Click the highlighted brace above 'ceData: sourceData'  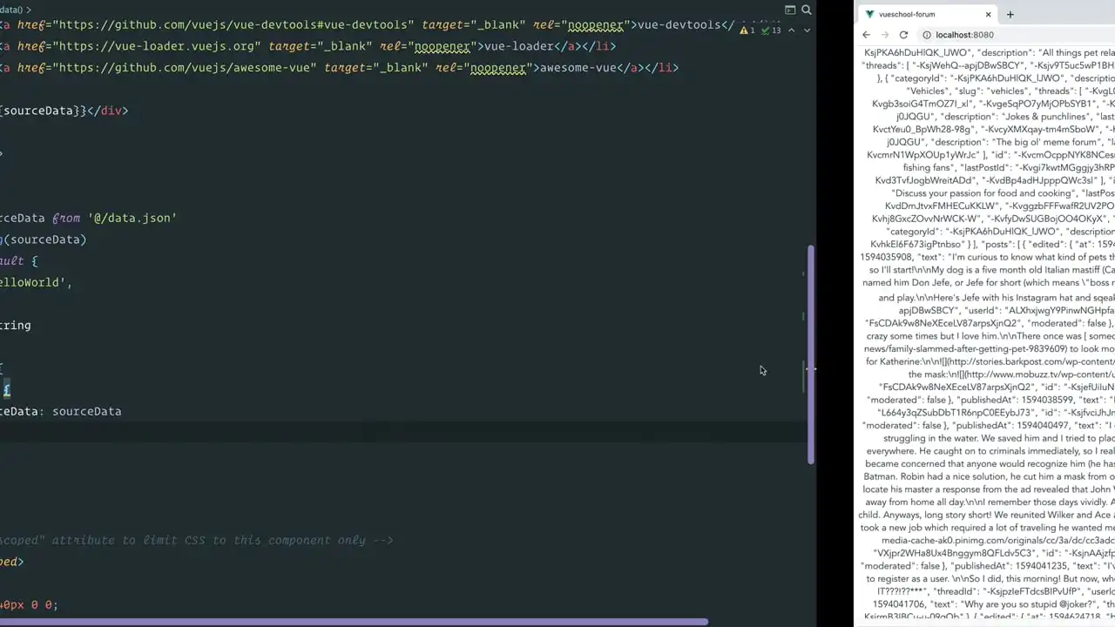click(x=7, y=390)
